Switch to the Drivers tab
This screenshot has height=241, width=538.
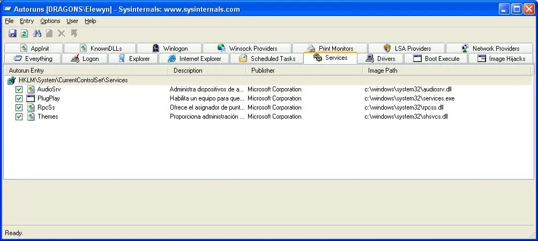[x=380, y=59]
